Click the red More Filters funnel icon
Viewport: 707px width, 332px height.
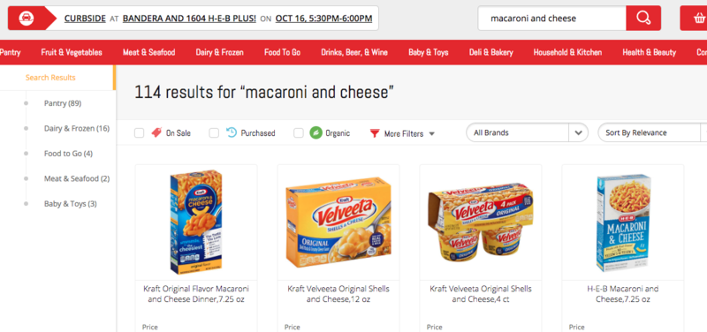[375, 133]
